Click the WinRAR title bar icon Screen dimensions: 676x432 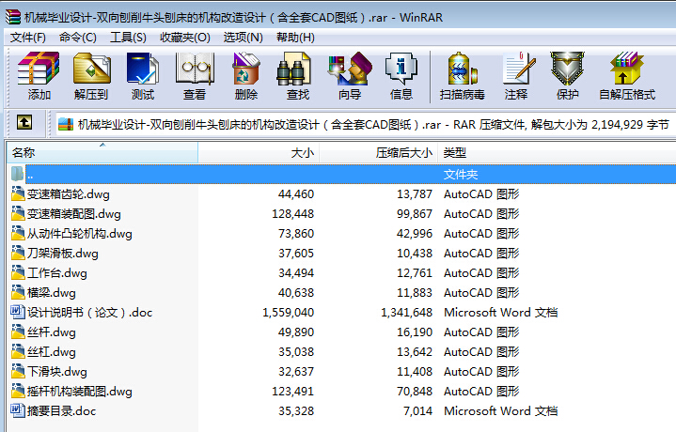coord(13,17)
